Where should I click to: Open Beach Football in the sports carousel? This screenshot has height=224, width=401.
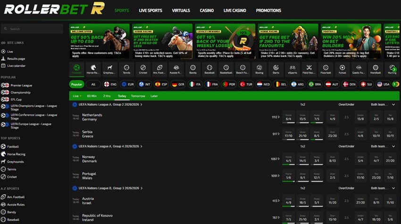(242, 69)
